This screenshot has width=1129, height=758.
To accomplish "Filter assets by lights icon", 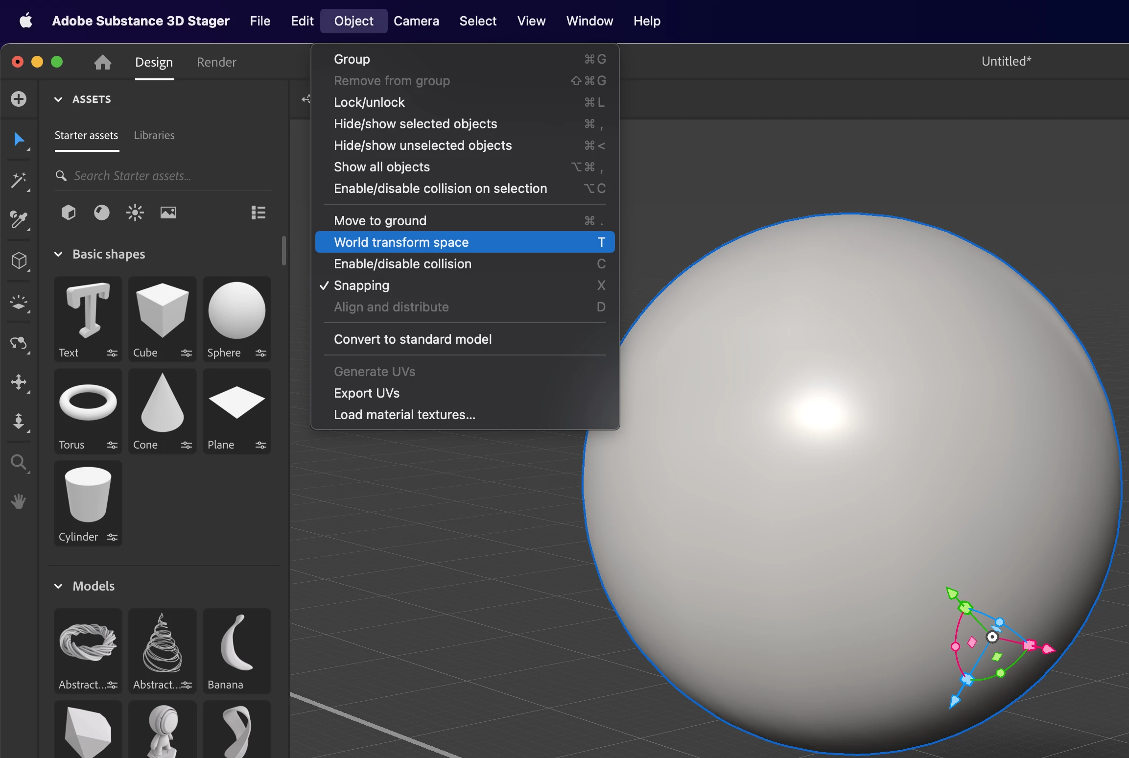I will tap(135, 213).
